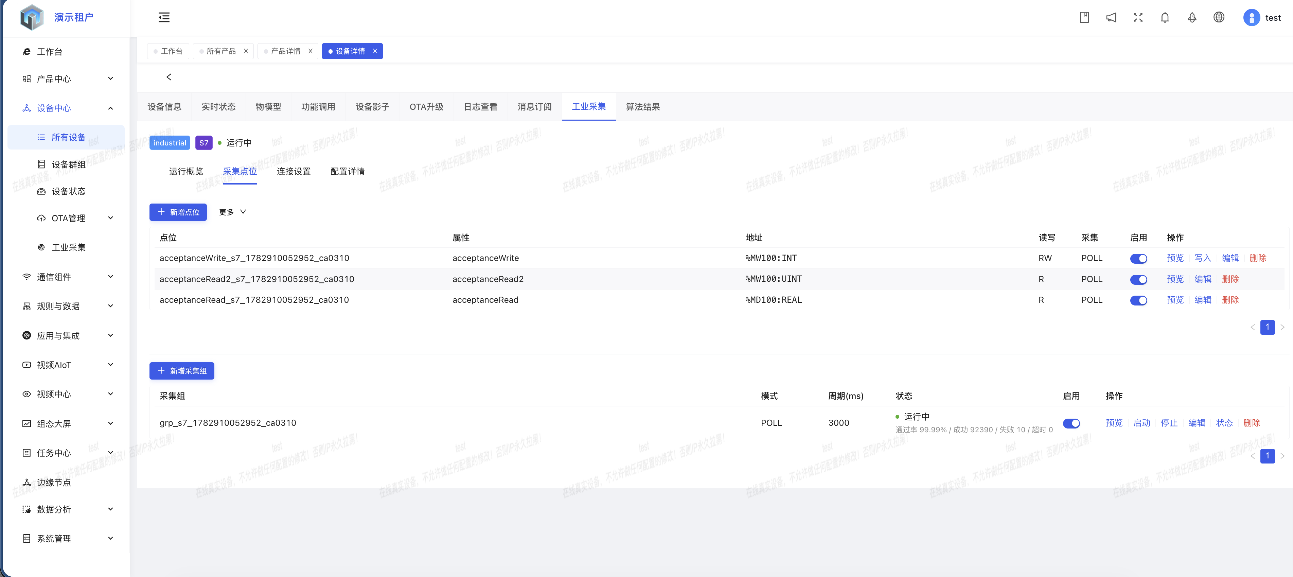This screenshot has width=1293, height=577.
Task: Open 工作台 in sidebar
Action: click(x=49, y=52)
